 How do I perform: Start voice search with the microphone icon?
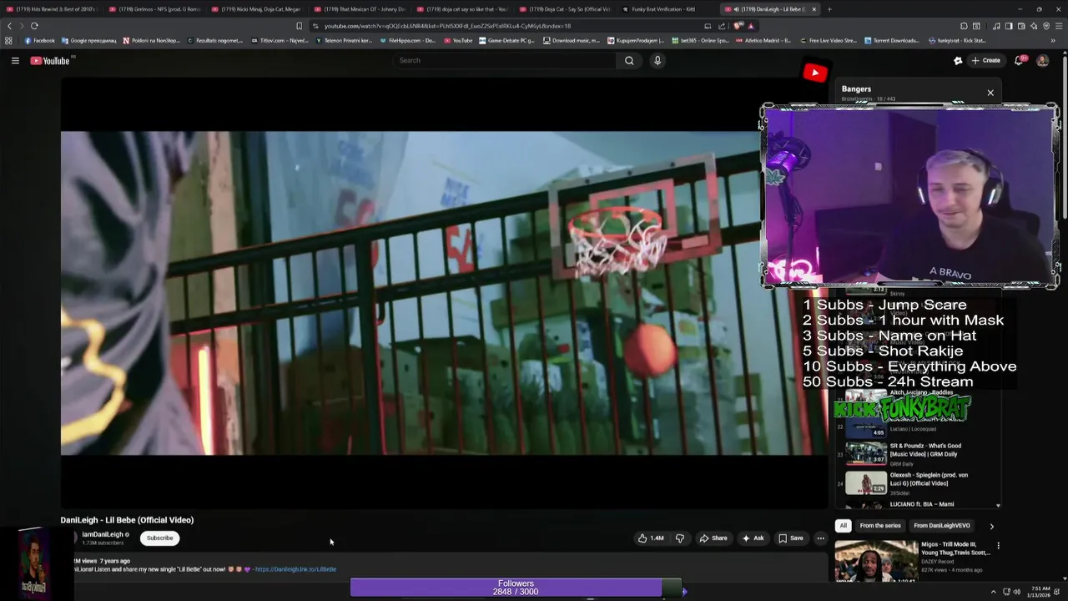click(657, 60)
